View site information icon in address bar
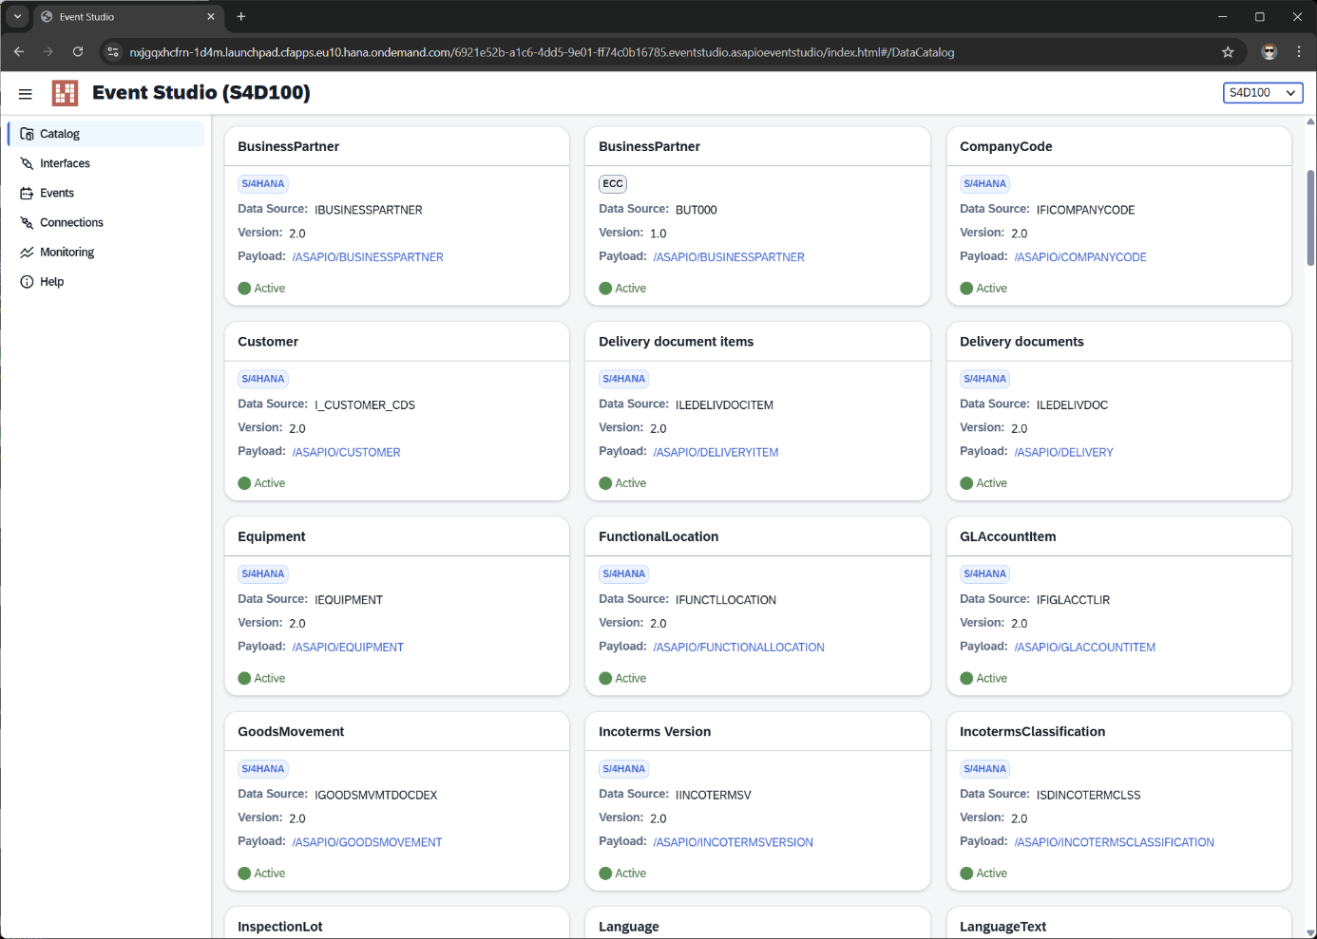 [x=113, y=52]
